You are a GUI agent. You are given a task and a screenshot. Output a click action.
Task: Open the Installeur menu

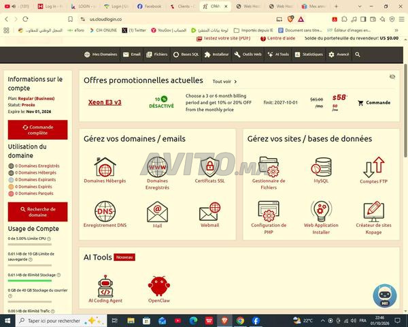[x=216, y=54]
